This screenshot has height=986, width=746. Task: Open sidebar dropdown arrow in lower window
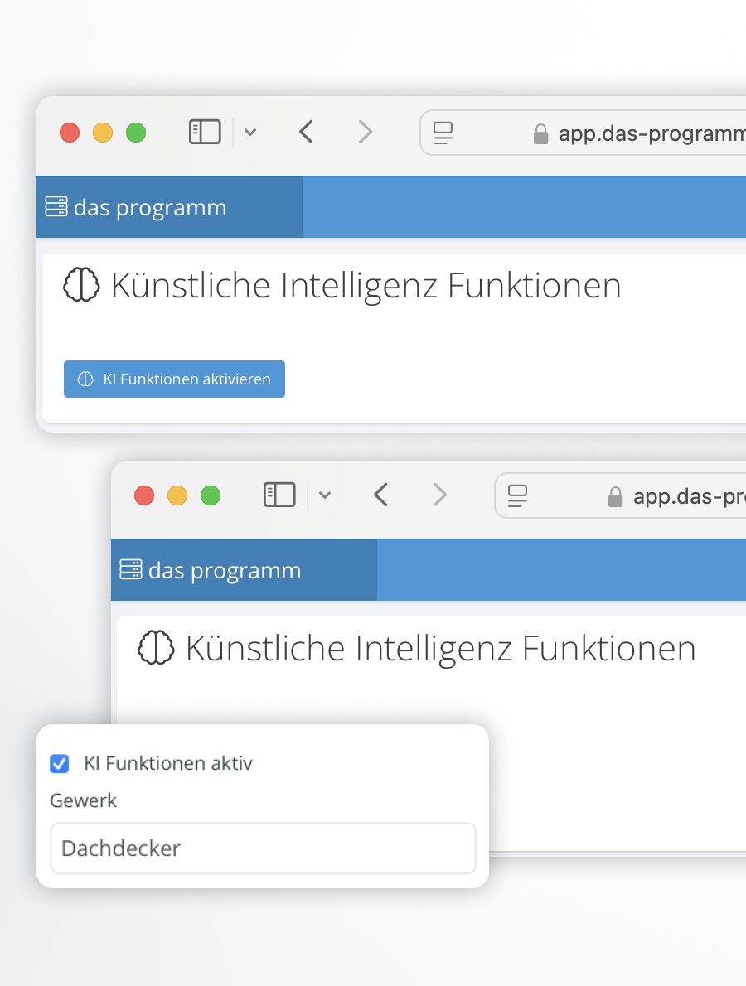(325, 495)
